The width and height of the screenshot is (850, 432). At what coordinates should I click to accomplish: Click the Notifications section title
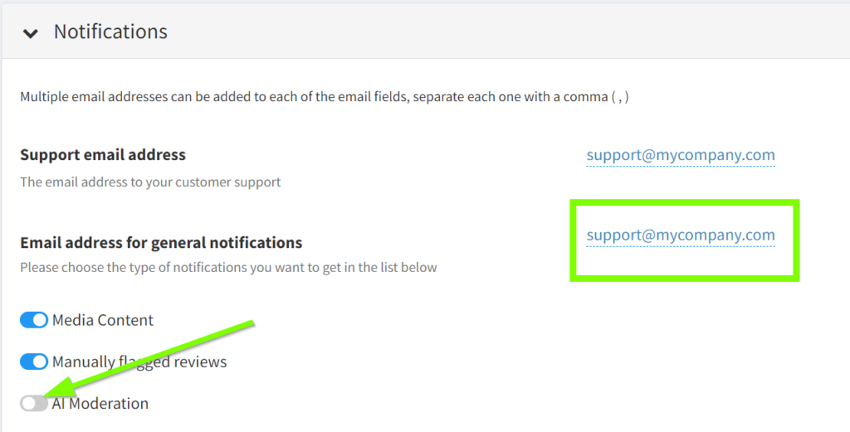coord(110,32)
